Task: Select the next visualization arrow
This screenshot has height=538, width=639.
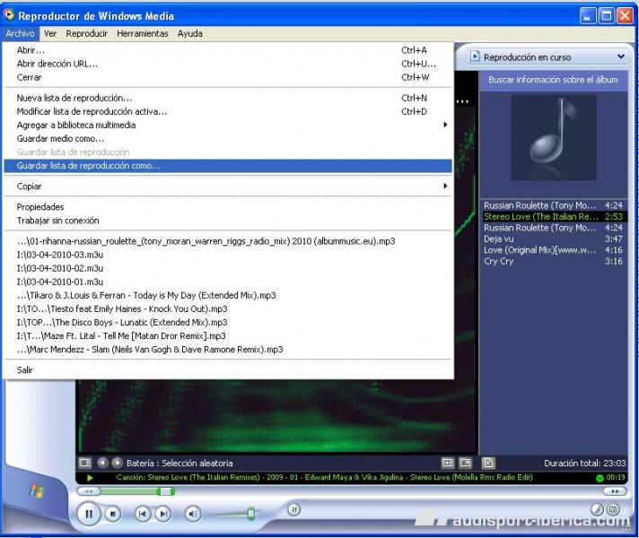Action: (x=117, y=463)
